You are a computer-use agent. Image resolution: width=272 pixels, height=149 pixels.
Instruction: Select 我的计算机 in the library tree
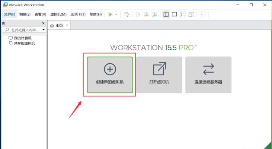(23, 38)
